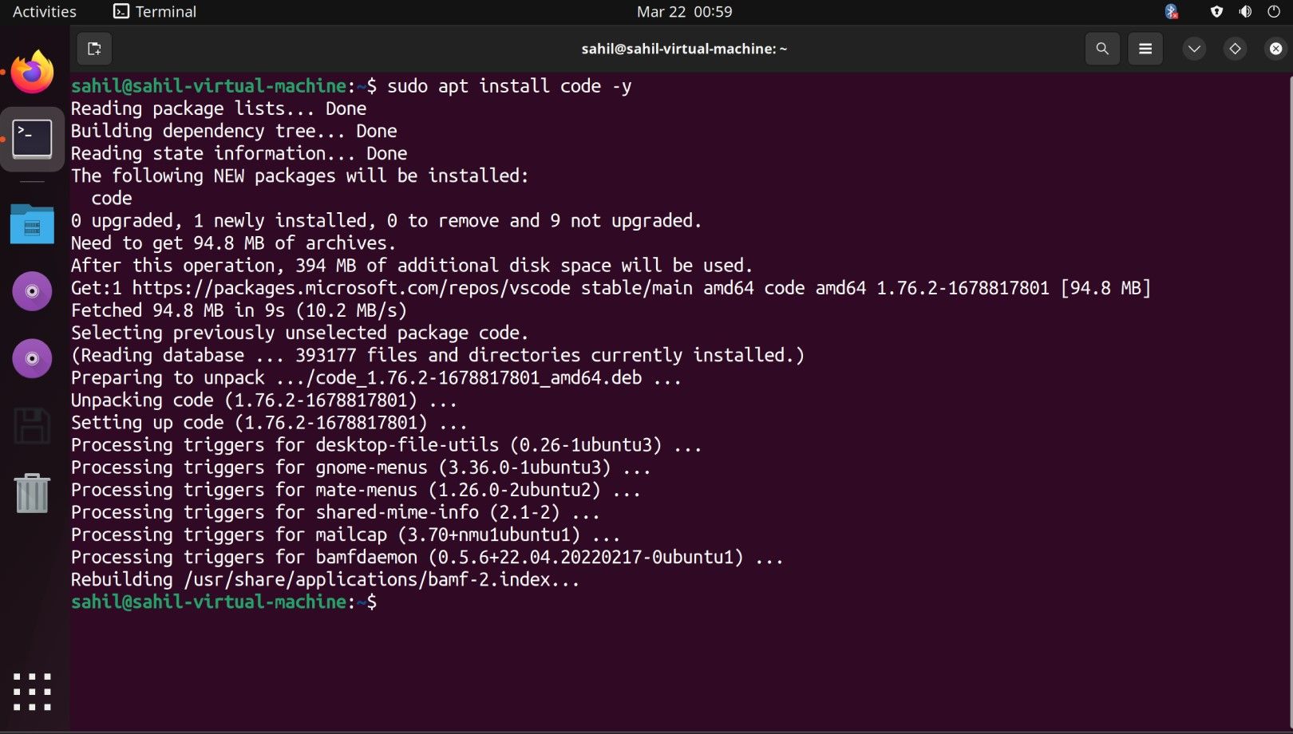
Task: Expand the chevron-down control in the terminal header
Action: tap(1193, 49)
